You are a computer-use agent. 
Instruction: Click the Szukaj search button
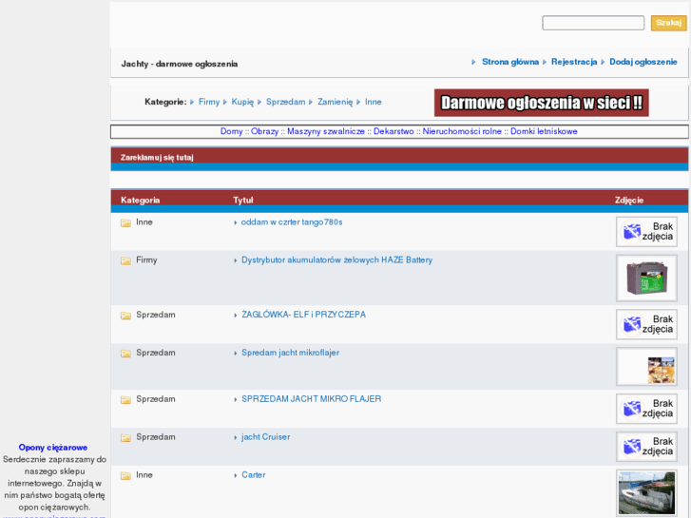click(668, 23)
